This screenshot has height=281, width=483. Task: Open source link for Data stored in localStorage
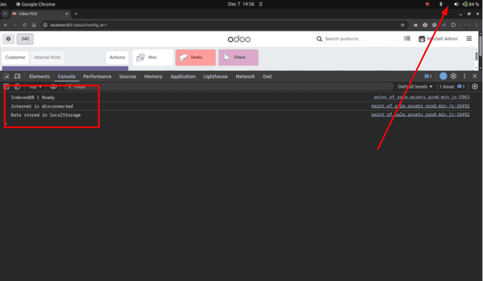420,115
